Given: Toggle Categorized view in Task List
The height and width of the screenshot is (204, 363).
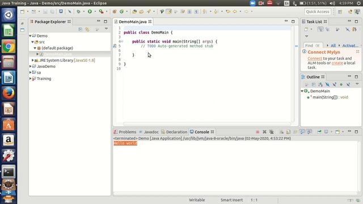Looking at the screenshot, I should coord(320,29).
